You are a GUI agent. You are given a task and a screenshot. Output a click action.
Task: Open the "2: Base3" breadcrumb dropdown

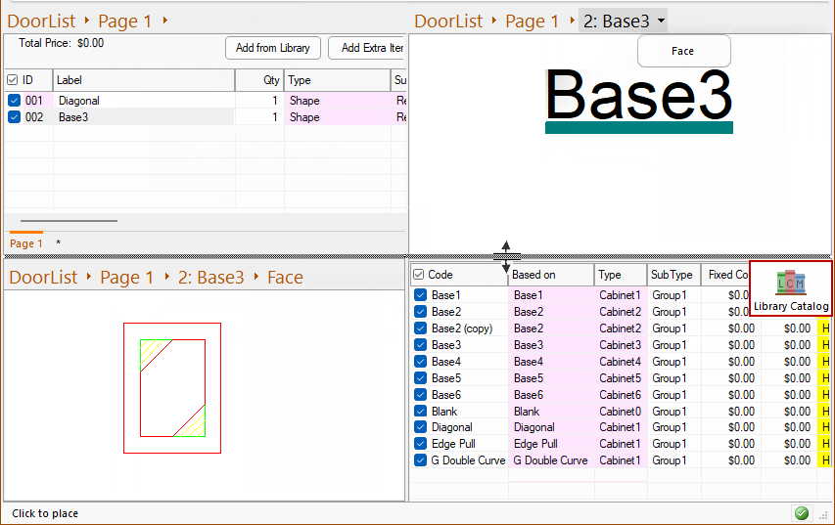click(x=663, y=21)
